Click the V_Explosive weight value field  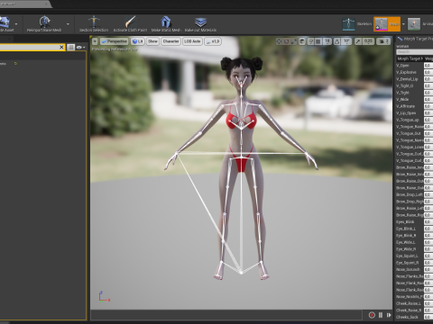(428, 72)
